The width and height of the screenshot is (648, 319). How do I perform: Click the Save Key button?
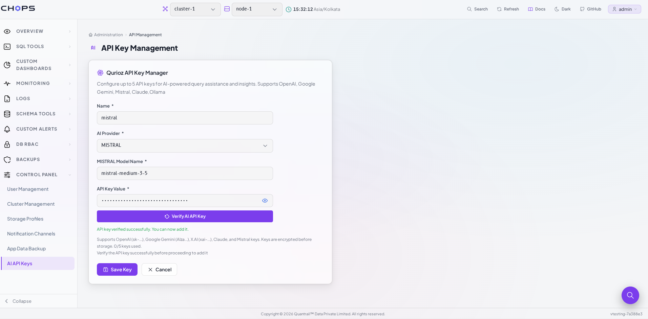pos(117,270)
